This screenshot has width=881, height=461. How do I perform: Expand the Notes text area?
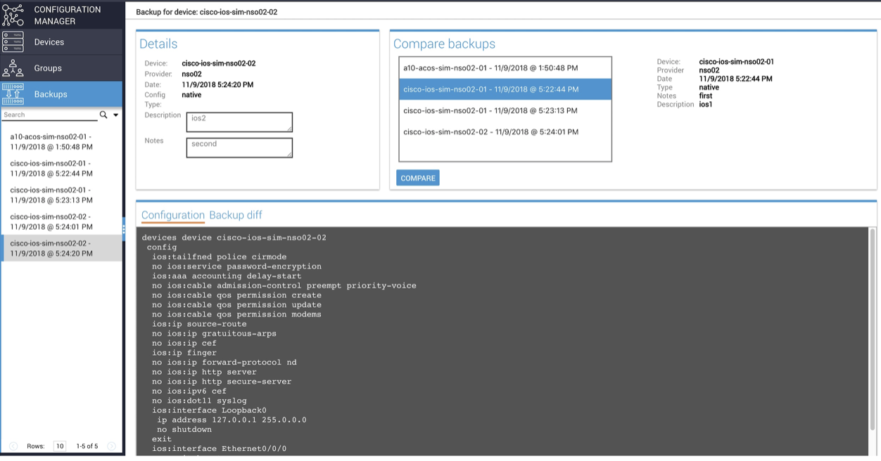point(290,155)
